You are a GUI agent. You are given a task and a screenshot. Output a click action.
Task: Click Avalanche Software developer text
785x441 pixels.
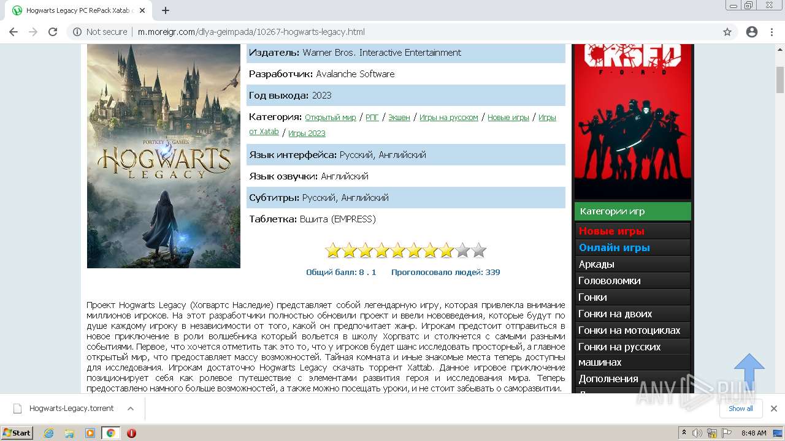tap(355, 74)
